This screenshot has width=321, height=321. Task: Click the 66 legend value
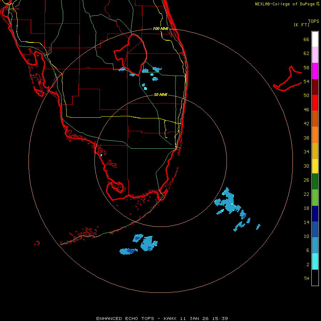click(306, 40)
